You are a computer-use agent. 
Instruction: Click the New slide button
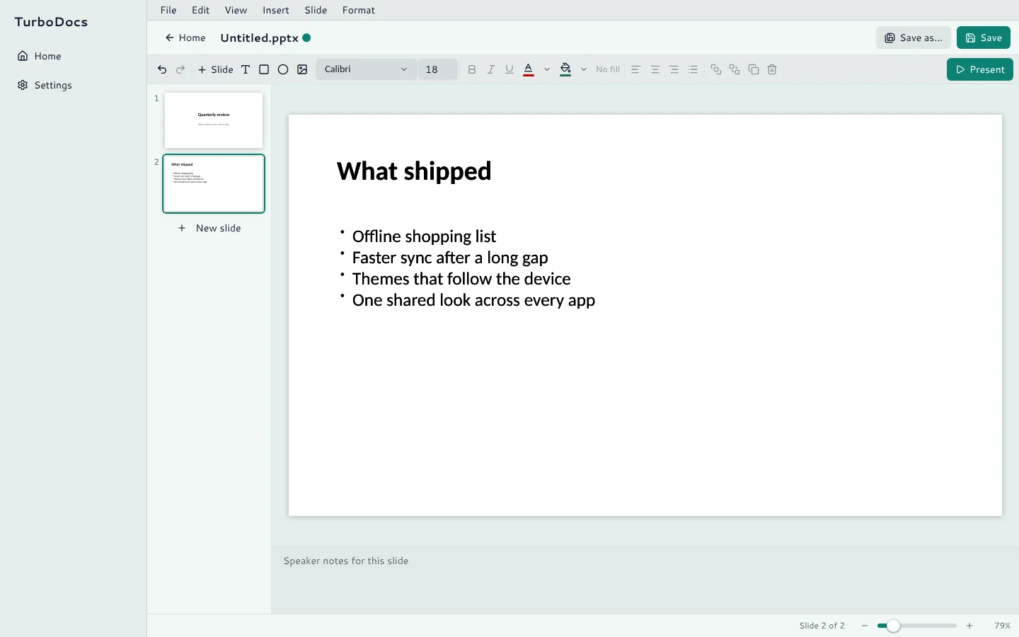pos(209,228)
